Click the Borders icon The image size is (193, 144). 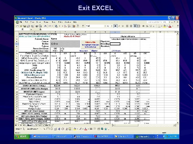(159, 26)
